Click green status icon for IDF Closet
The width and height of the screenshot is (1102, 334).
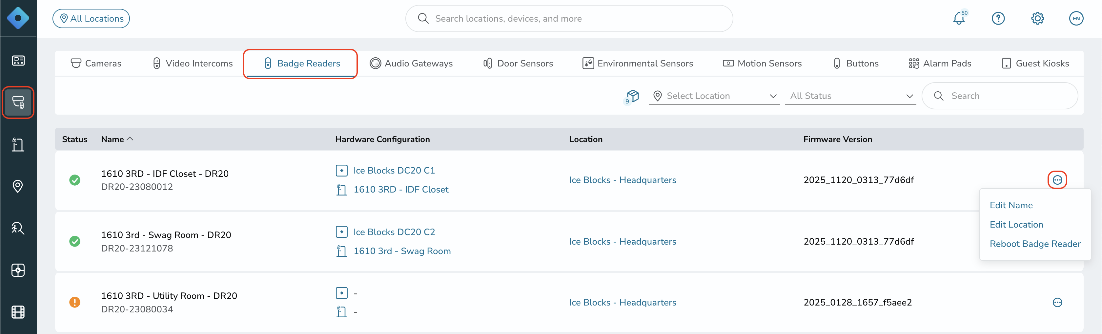click(x=75, y=180)
